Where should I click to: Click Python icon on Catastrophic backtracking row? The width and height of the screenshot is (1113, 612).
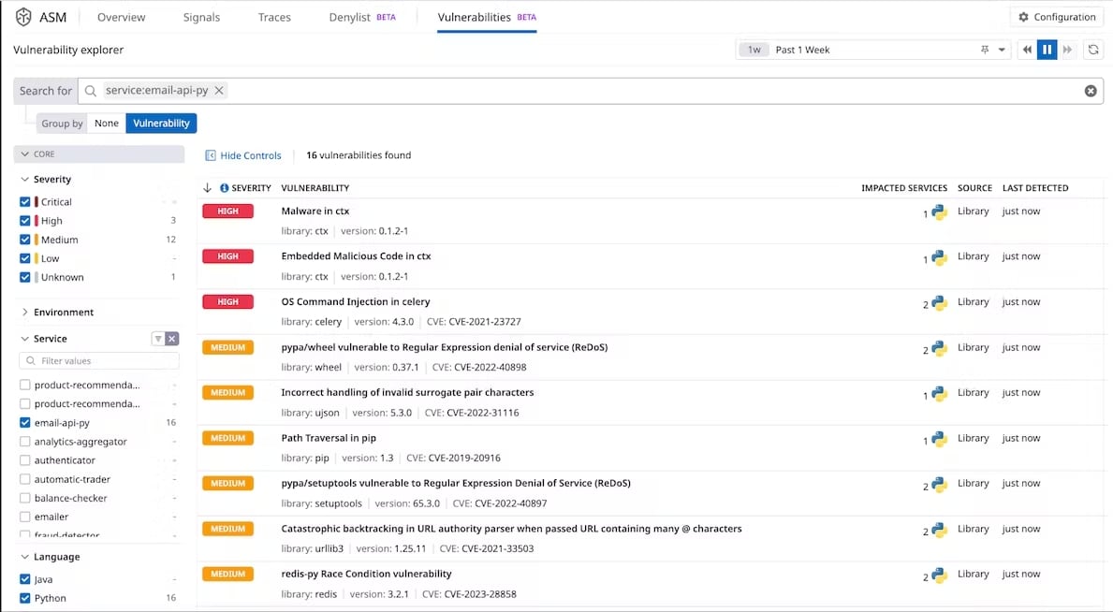tap(939, 531)
